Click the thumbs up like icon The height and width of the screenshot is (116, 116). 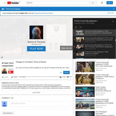point(60,77)
